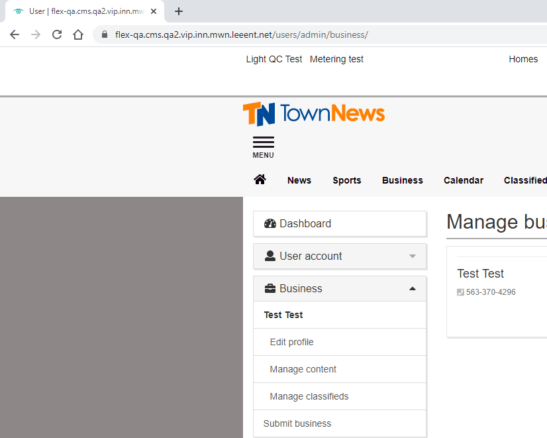Screen dimensions: 547x438
Task: Open a new browser tab
Action: click(x=179, y=11)
